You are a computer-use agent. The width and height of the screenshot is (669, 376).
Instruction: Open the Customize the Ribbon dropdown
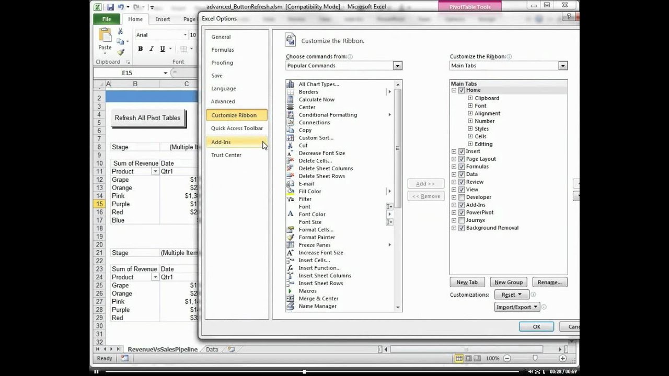[x=563, y=66]
